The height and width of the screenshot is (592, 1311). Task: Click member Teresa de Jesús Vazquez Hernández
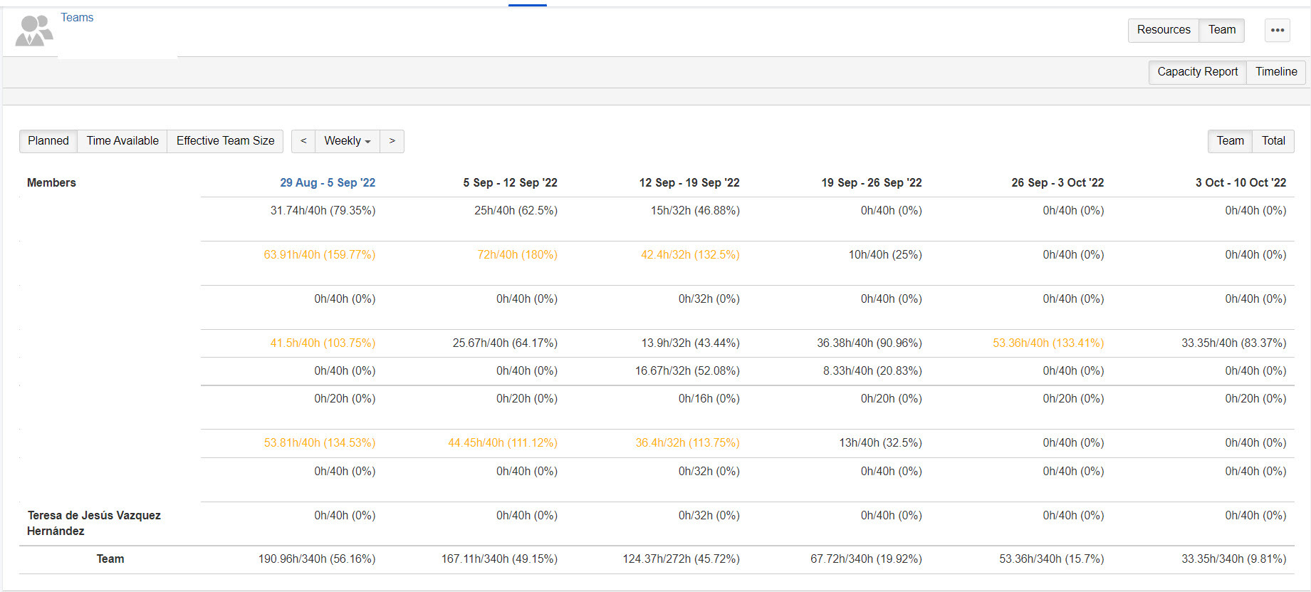93,523
